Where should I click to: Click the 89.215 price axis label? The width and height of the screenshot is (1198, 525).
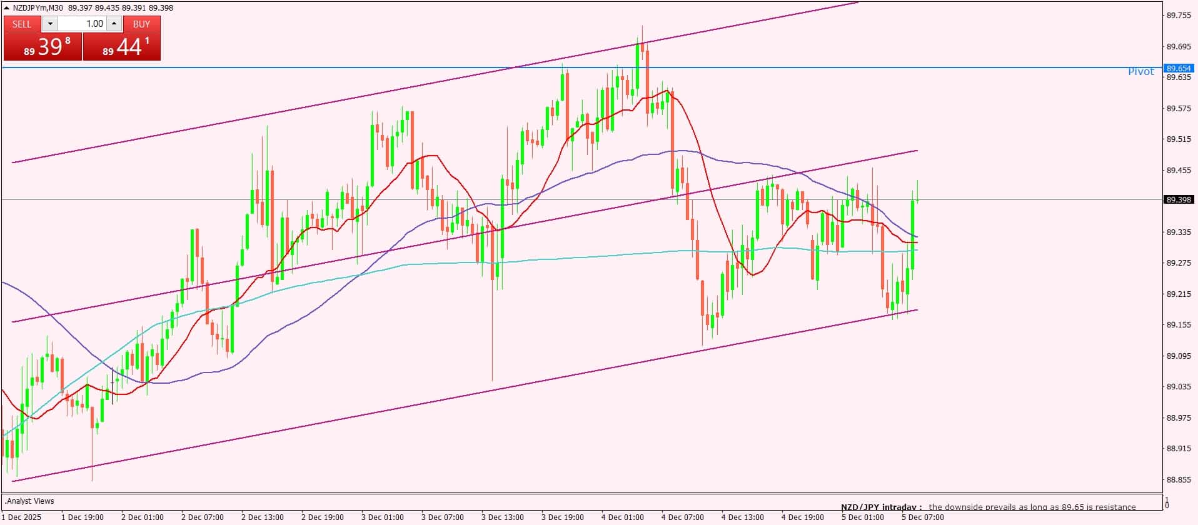click(1178, 294)
